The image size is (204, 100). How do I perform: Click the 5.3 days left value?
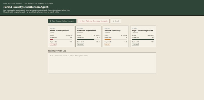(x=126, y=42)
